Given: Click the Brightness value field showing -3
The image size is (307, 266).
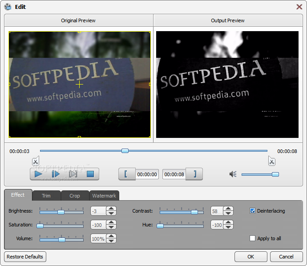Looking at the screenshot, I should [x=98, y=211].
